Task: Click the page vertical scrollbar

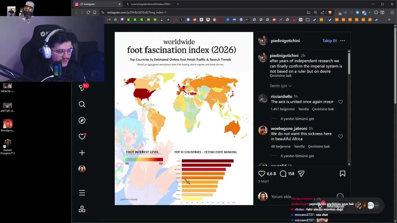Action: tap(395, 65)
